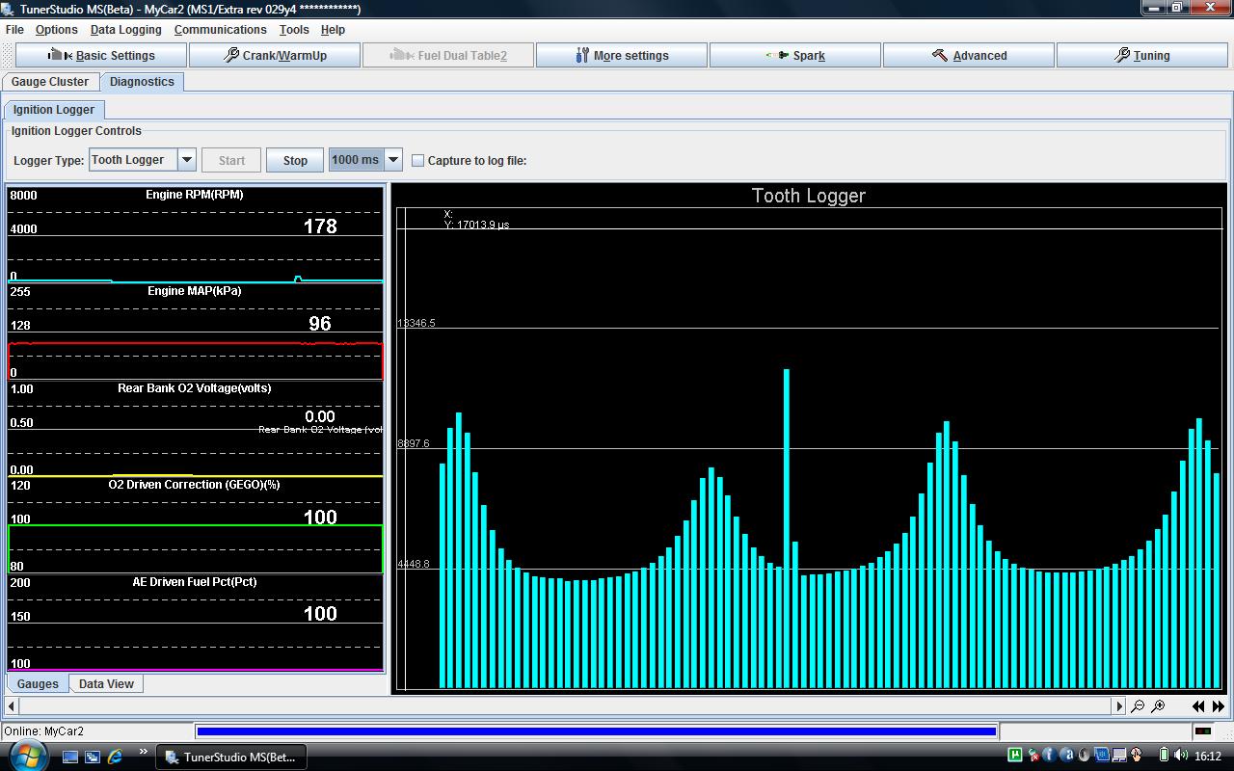Open the Crank/WarmUp settings

pyautogui.click(x=275, y=55)
